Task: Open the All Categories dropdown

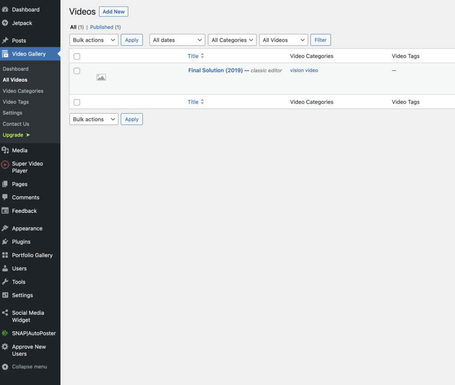Action: pyautogui.click(x=232, y=40)
